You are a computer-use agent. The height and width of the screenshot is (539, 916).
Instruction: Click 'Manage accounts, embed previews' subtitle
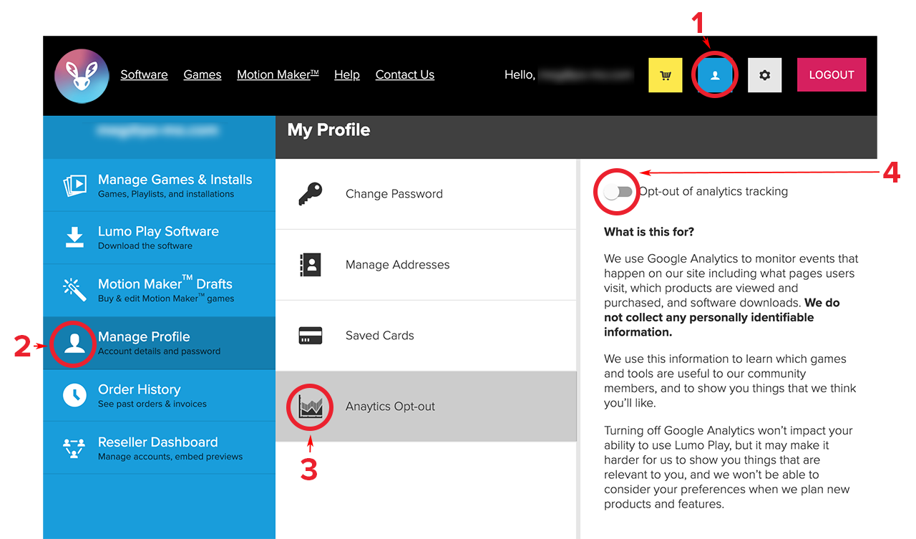[170, 457]
